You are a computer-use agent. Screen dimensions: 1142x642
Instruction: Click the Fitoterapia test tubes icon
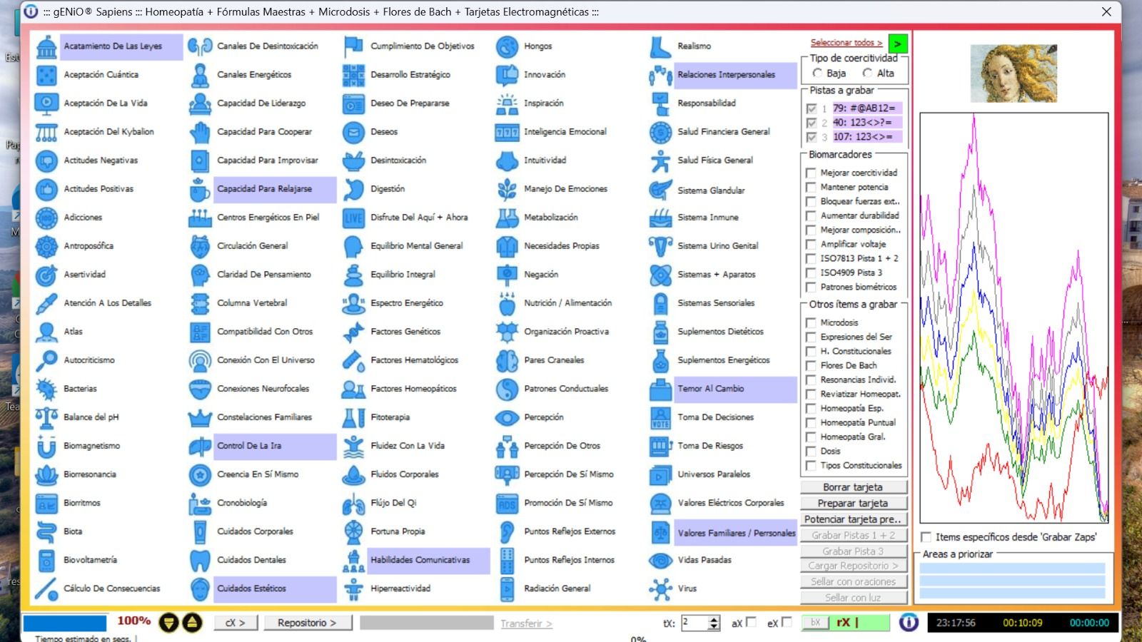click(353, 417)
